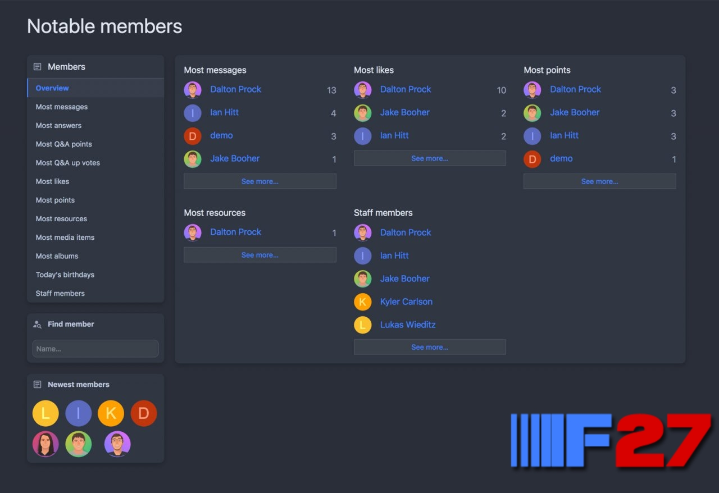Click the red D avatar in Newest members

144,414
